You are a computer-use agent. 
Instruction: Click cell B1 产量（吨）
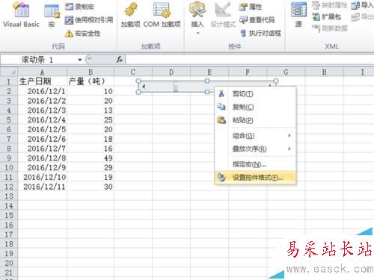coord(91,81)
